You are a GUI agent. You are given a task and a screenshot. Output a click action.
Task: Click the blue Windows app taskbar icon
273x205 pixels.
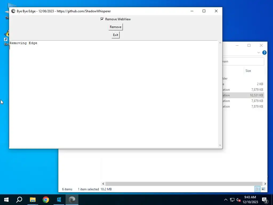click(59, 200)
